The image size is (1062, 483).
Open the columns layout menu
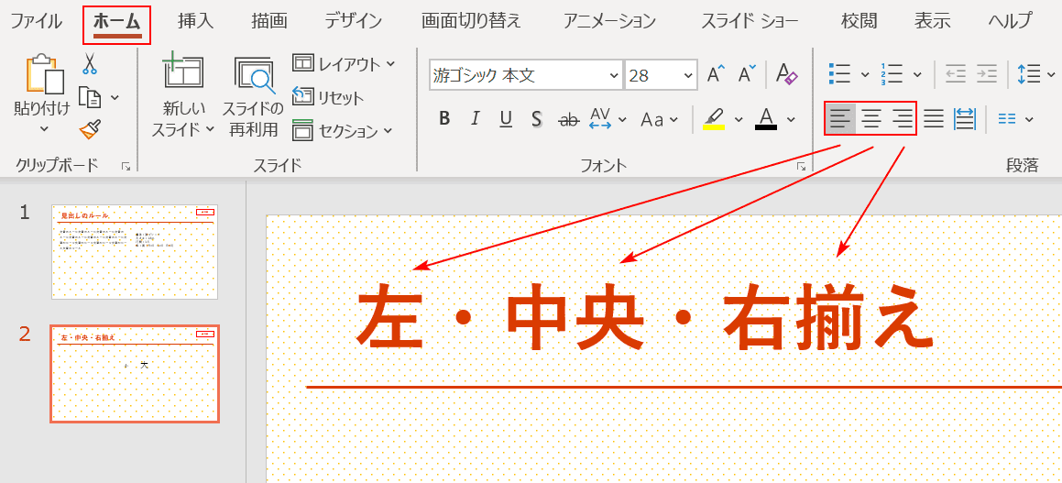[1015, 119]
